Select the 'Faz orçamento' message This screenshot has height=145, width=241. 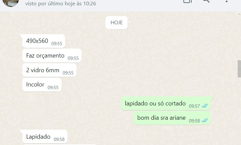[x=52, y=56]
